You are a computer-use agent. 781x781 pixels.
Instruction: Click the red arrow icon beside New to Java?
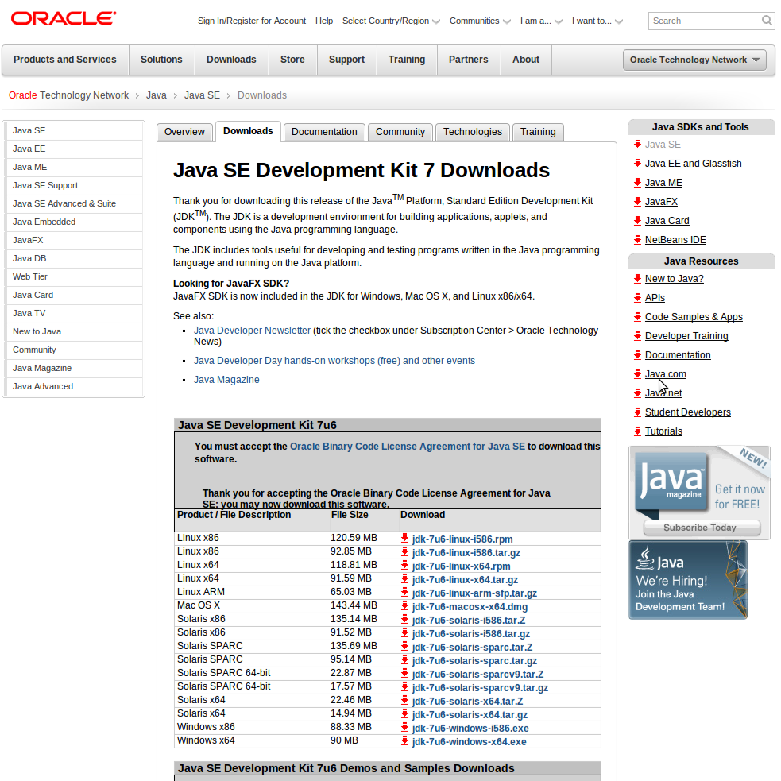pos(637,278)
